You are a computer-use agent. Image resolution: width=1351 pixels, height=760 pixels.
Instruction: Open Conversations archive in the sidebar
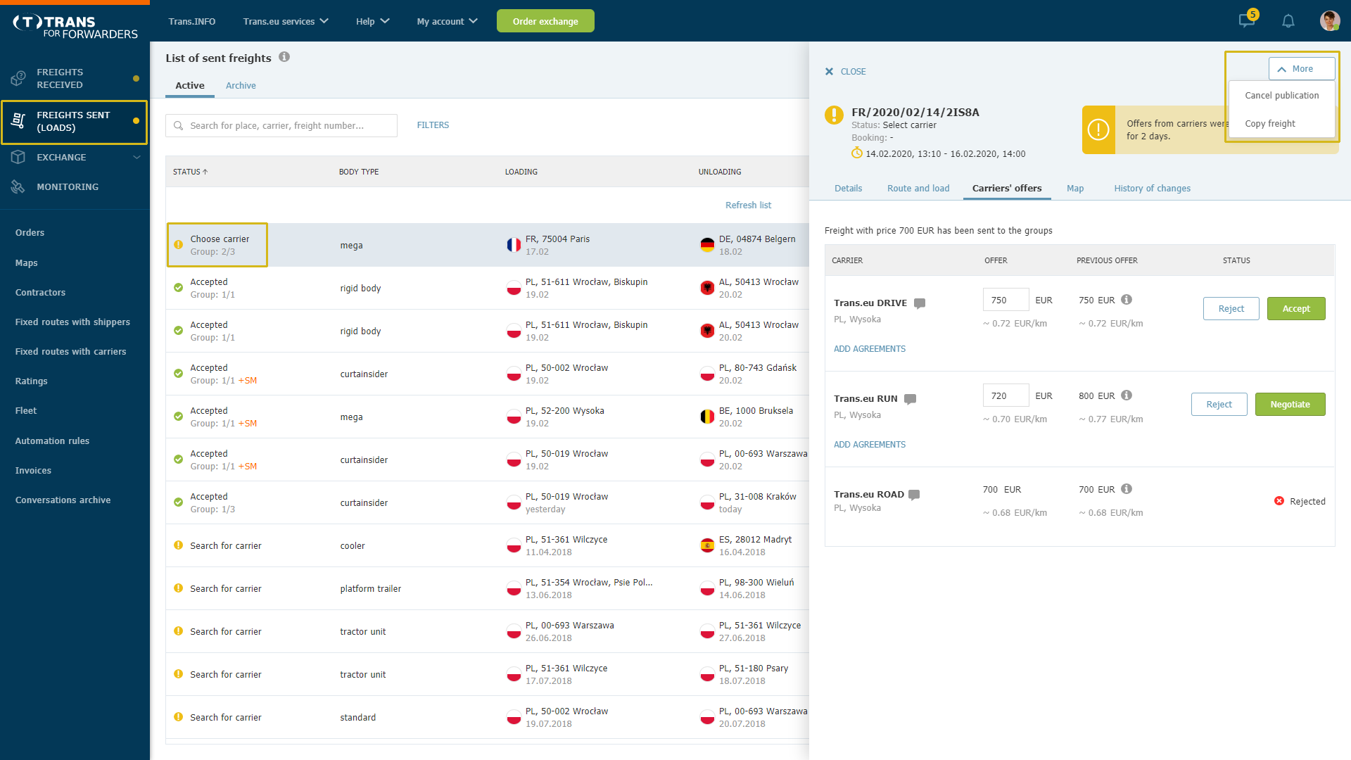click(x=63, y=500)
